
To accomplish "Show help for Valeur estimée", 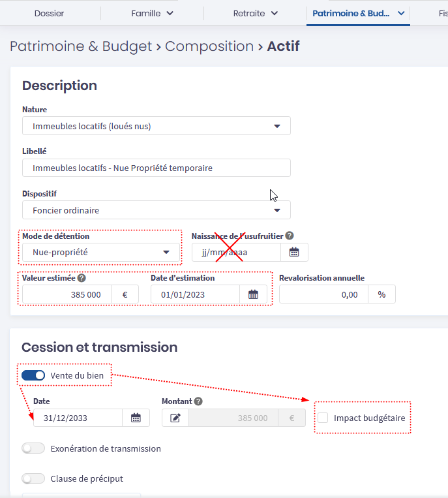I will coord(82,278).
